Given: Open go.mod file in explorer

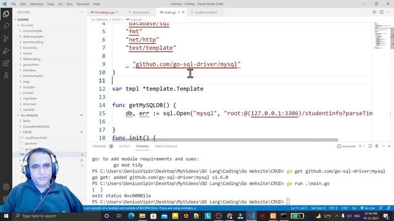Looking at the screenshot, I should pyautogui.click(x=31, y=143).
